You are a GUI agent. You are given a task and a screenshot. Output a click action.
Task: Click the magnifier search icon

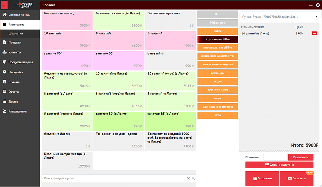tap(193, 178)
